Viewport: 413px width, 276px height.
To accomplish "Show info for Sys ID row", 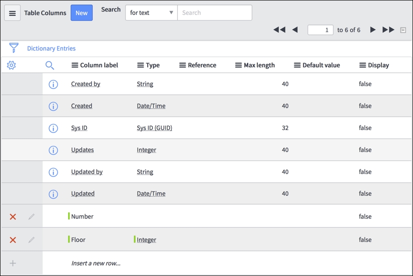I will tap(53, 128).
